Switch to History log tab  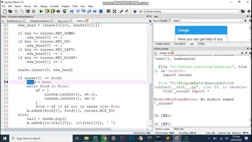(178, 129)
